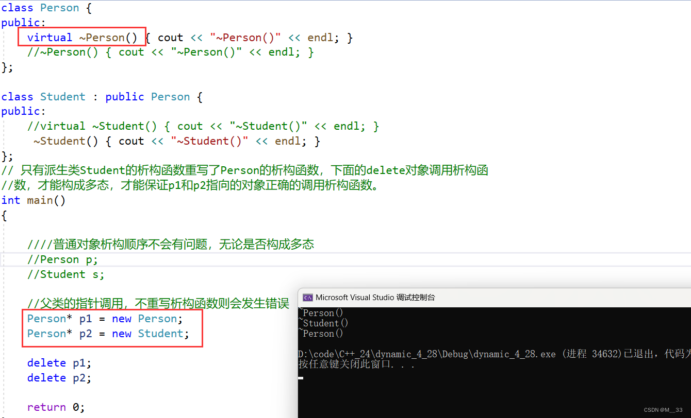Click the 'delete p1;' statement
691x418 pixels.
coord(59,363)
